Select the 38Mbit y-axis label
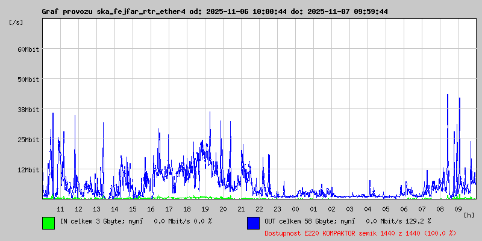The height and width of the screenshot is (241, 482). 28,109
